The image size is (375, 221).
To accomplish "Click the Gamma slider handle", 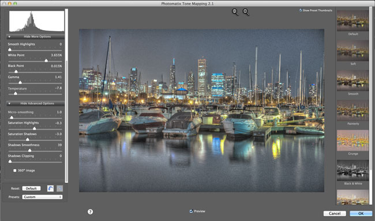I will [x=20, y=83].
